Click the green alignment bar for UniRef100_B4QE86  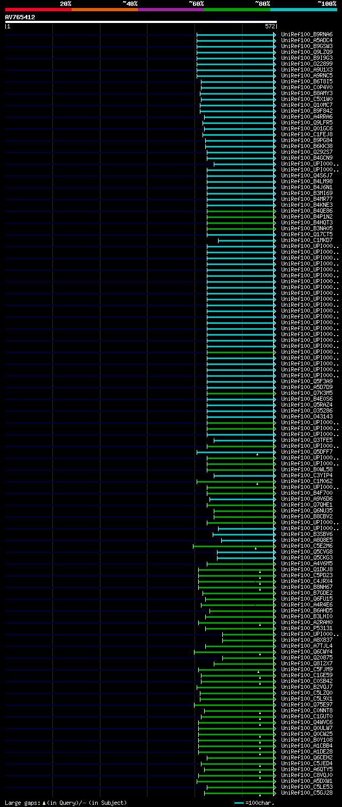(x=242, y=211)
